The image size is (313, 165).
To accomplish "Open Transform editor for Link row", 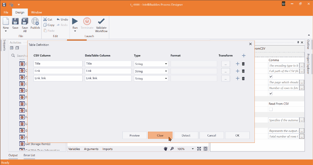I will coord(226,71).
